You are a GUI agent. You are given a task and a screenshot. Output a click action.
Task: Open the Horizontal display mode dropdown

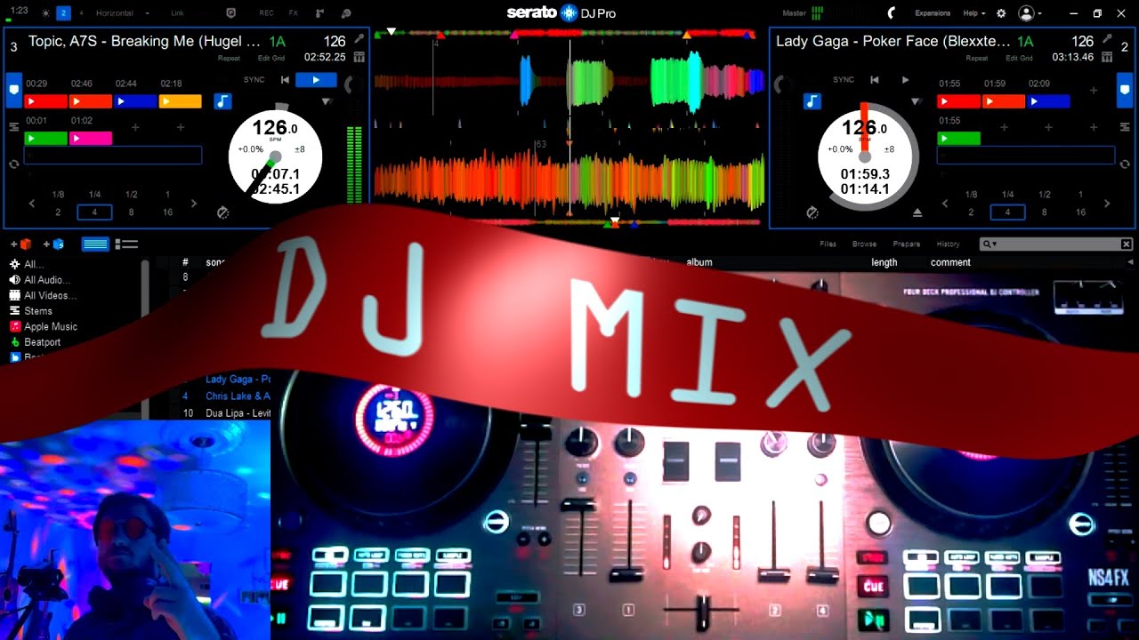[123, 13]
